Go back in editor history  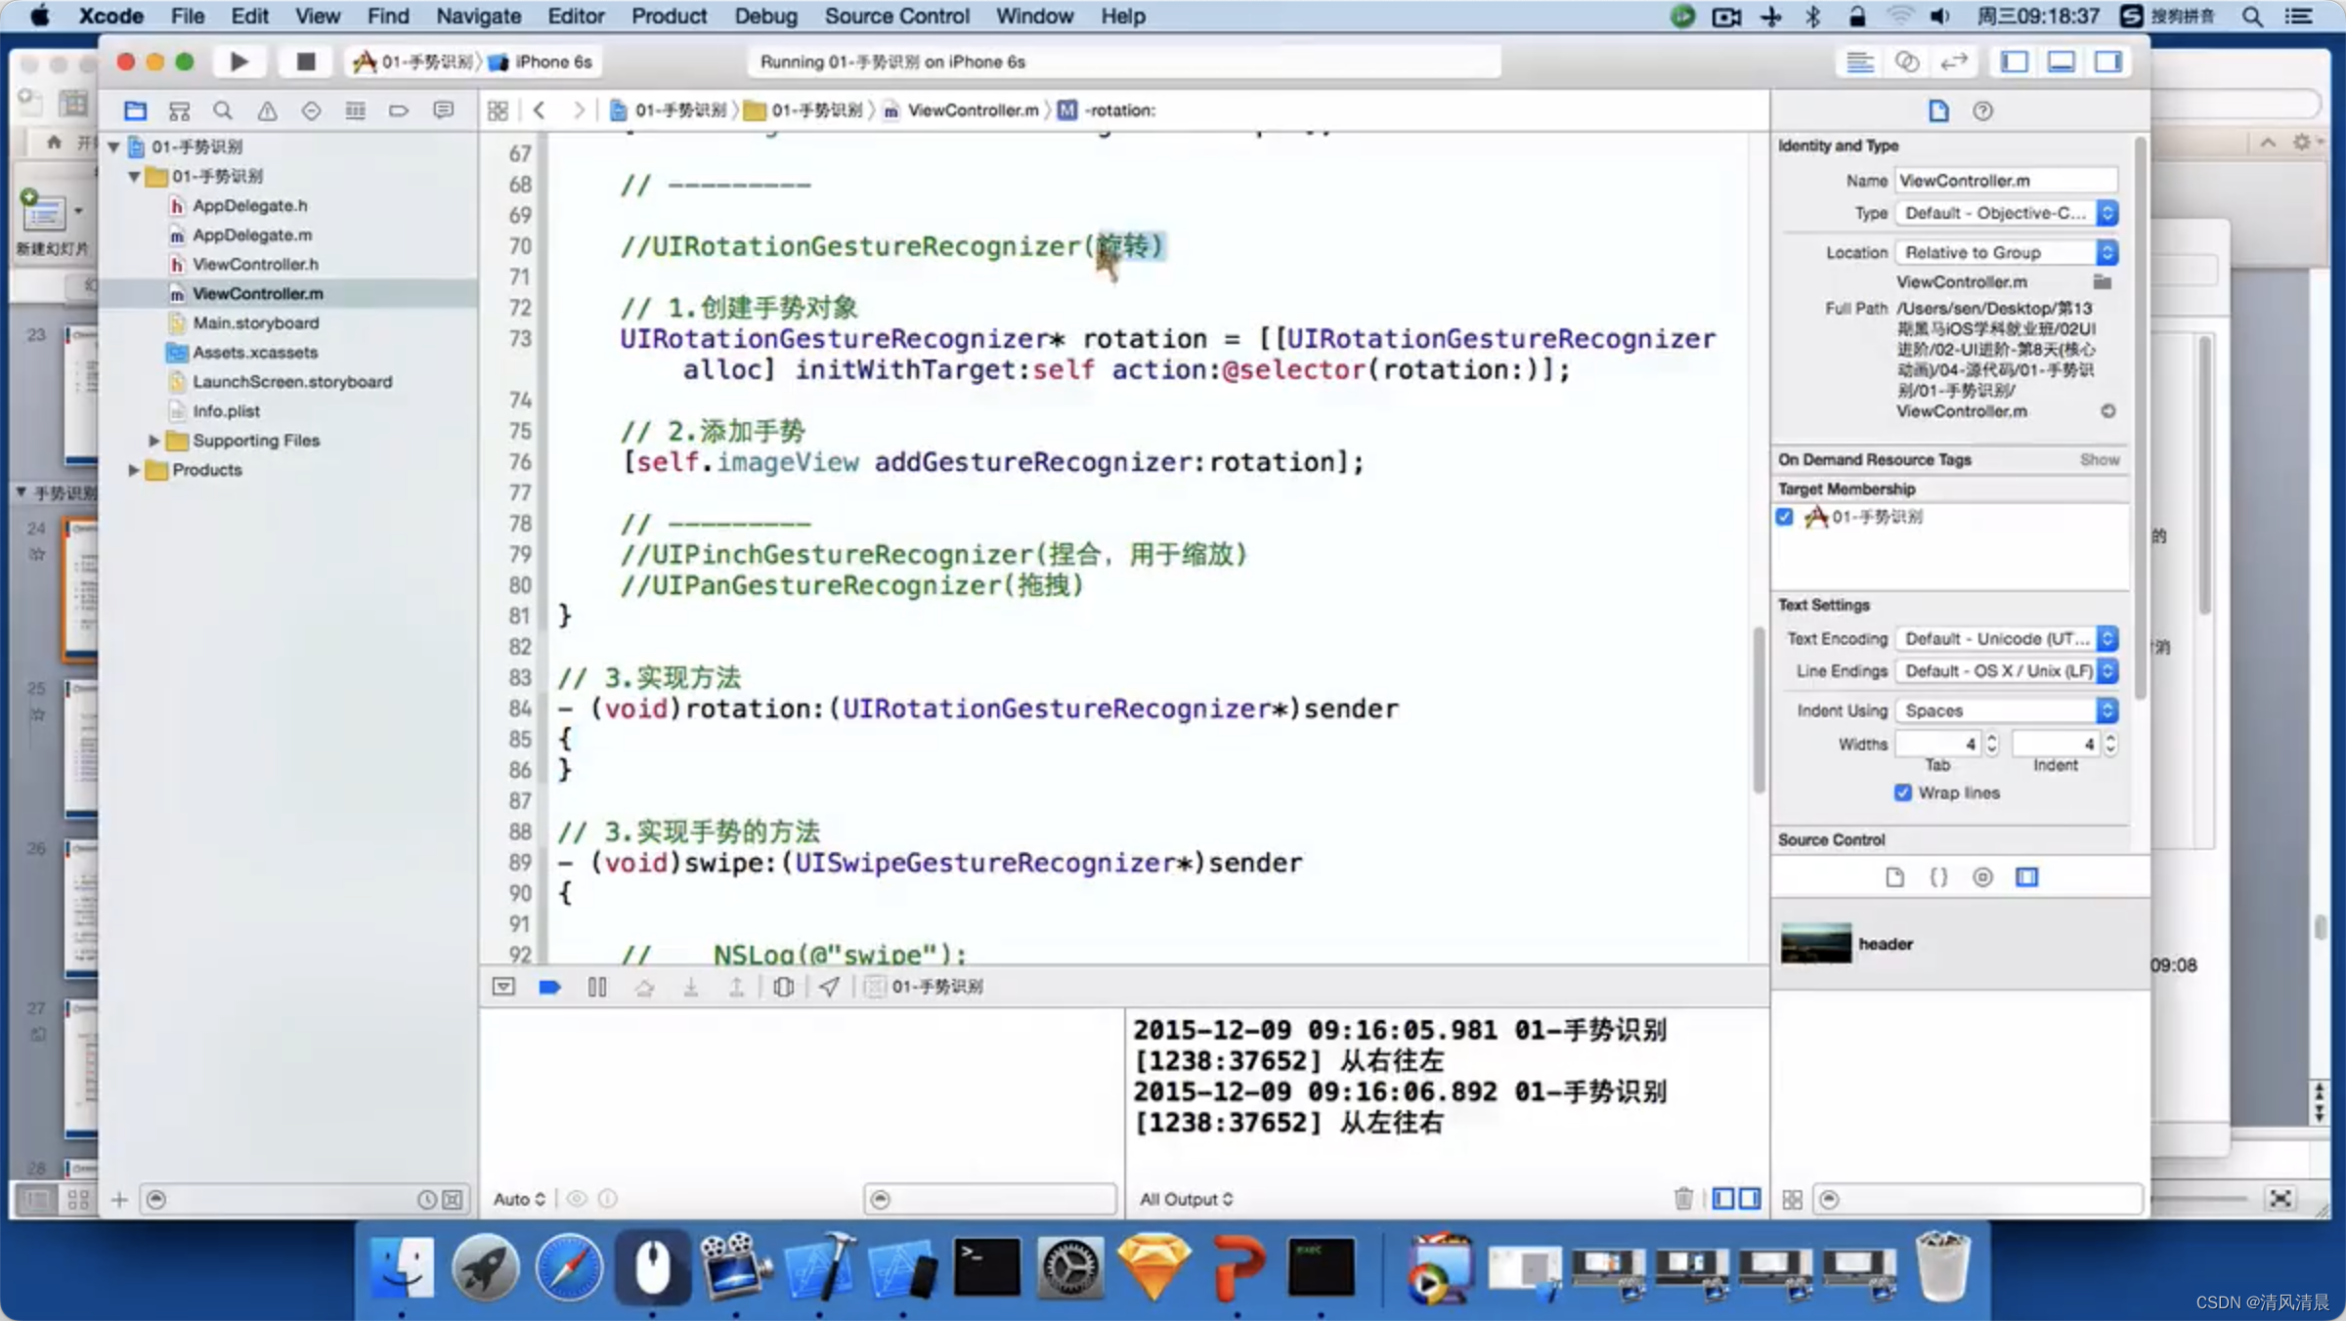coord(539,110)
